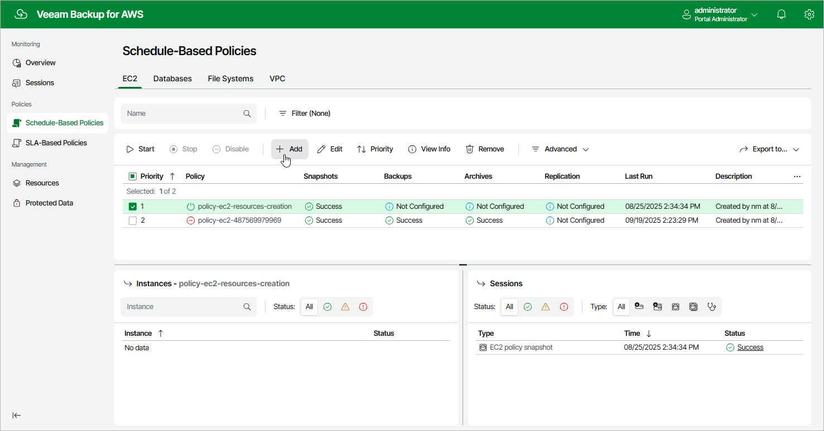The image size is (824, 431).
Task: Open the Export to dropdown
Action: click(769, 149)
